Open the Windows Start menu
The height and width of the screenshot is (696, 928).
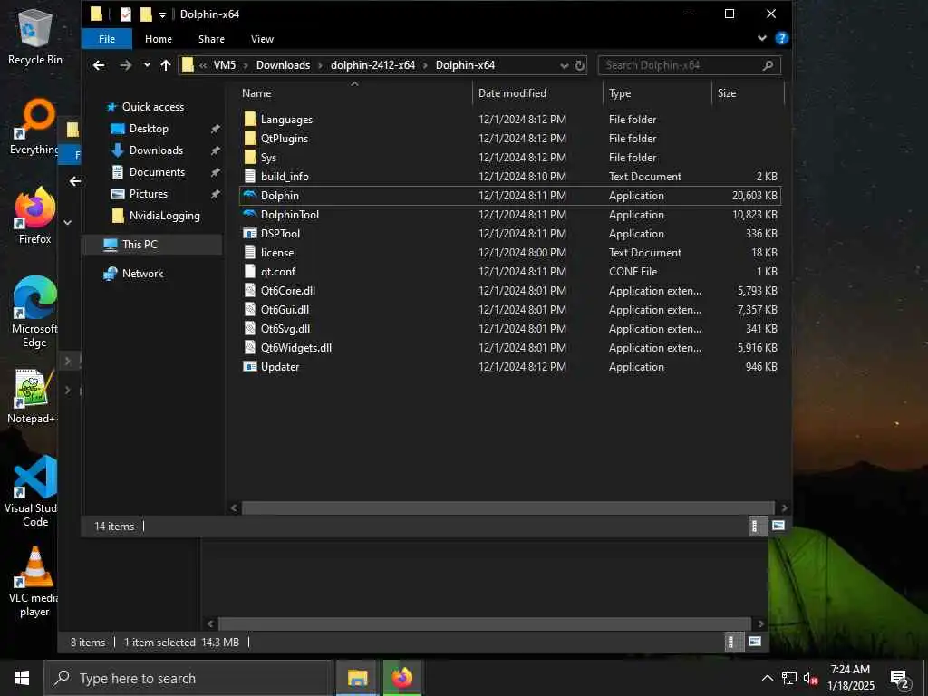point(22,678)
